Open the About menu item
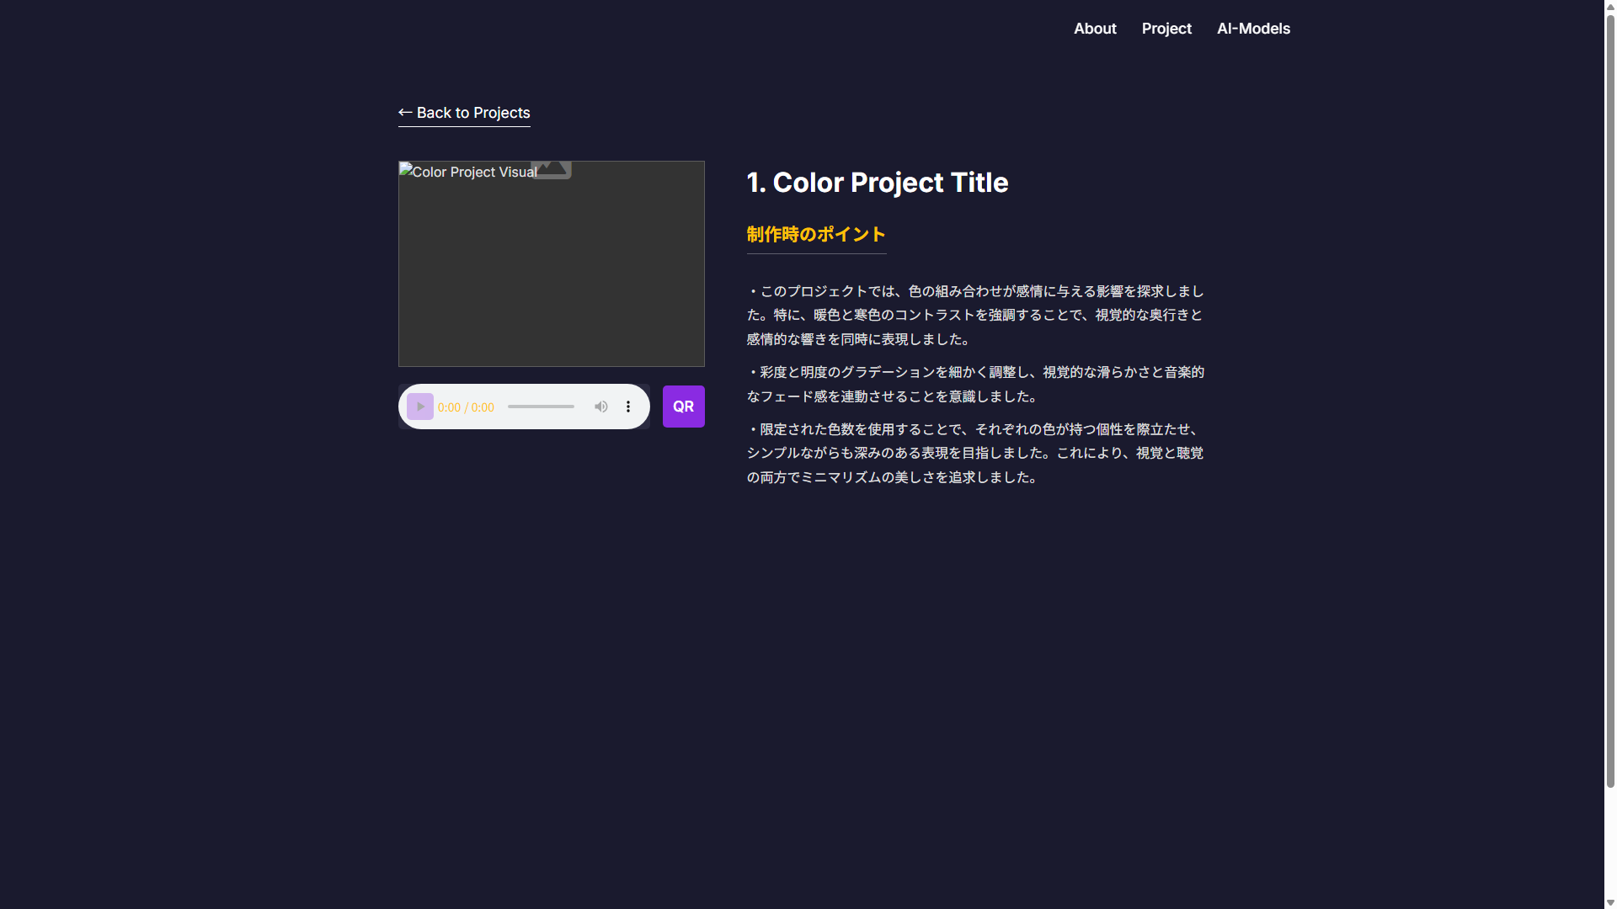The image size is (1617, 909). click(x=1095, y=29)
